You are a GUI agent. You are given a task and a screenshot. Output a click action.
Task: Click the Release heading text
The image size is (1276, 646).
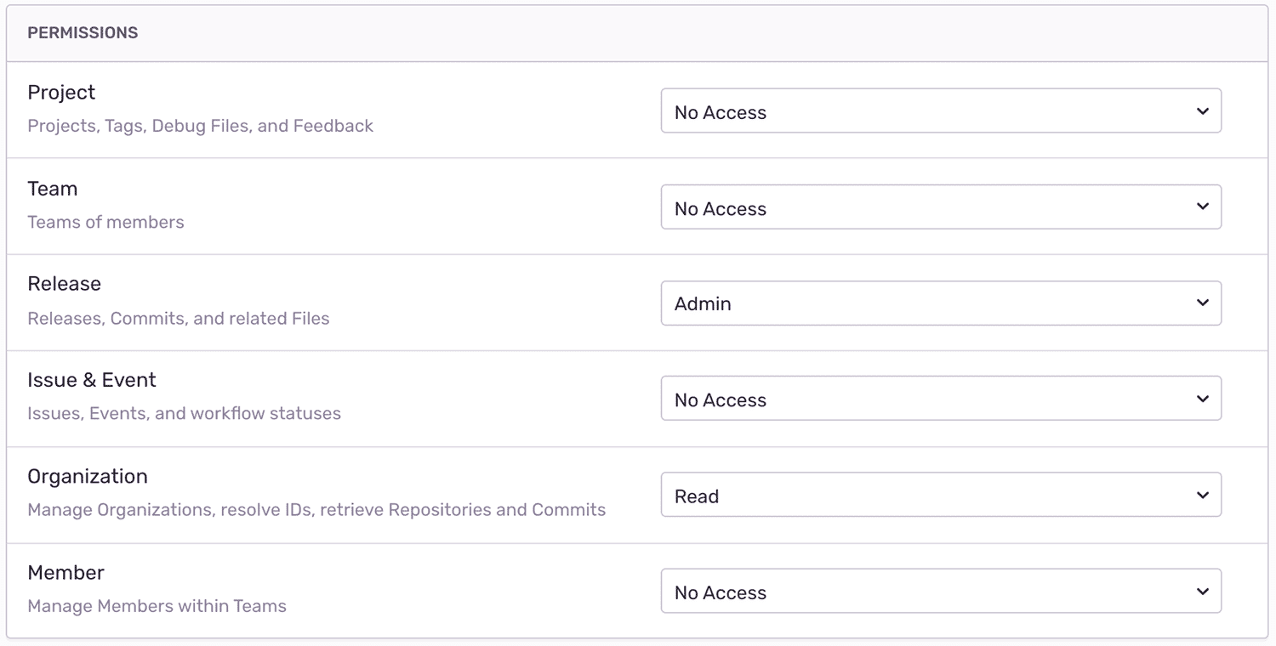tap(64, 283)
